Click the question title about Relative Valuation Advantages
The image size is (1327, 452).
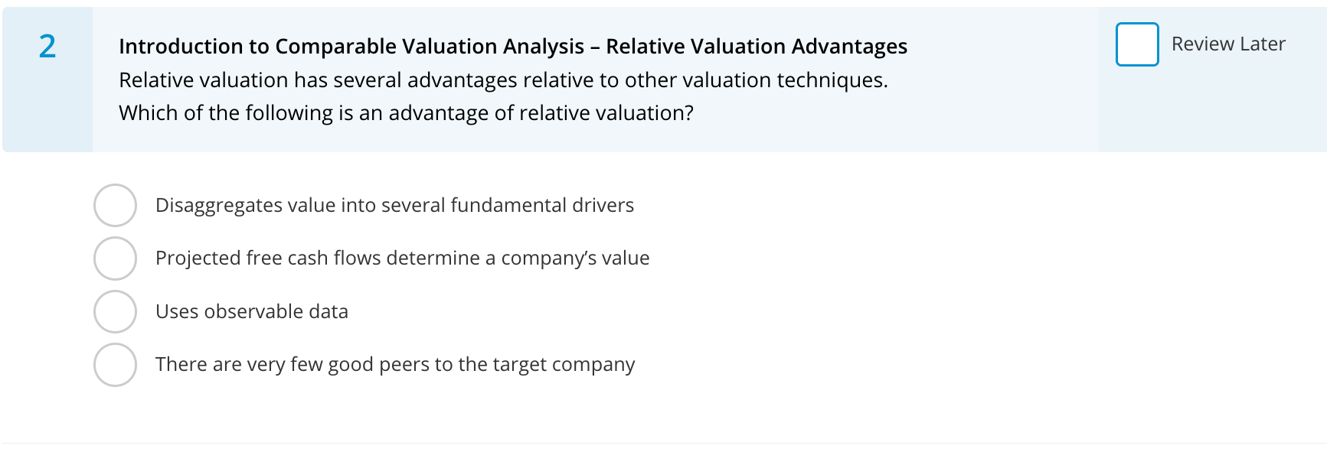click(512, 46)
